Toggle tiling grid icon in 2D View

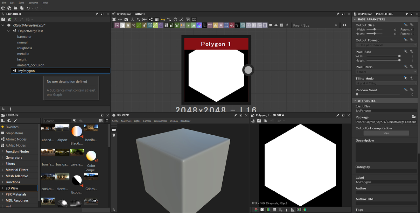[274, 210]
